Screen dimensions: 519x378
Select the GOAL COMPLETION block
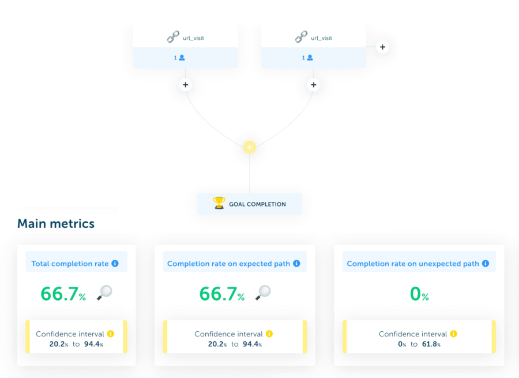(x=250, y=204)
